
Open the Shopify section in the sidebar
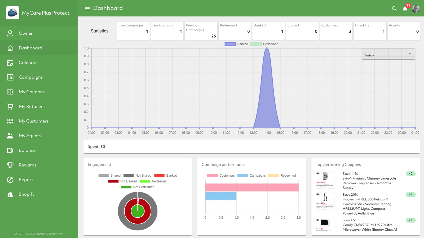coord(26,194)
